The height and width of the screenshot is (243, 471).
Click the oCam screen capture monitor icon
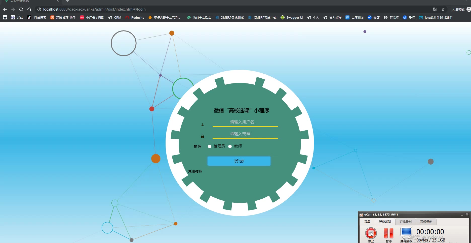[406, 233]
